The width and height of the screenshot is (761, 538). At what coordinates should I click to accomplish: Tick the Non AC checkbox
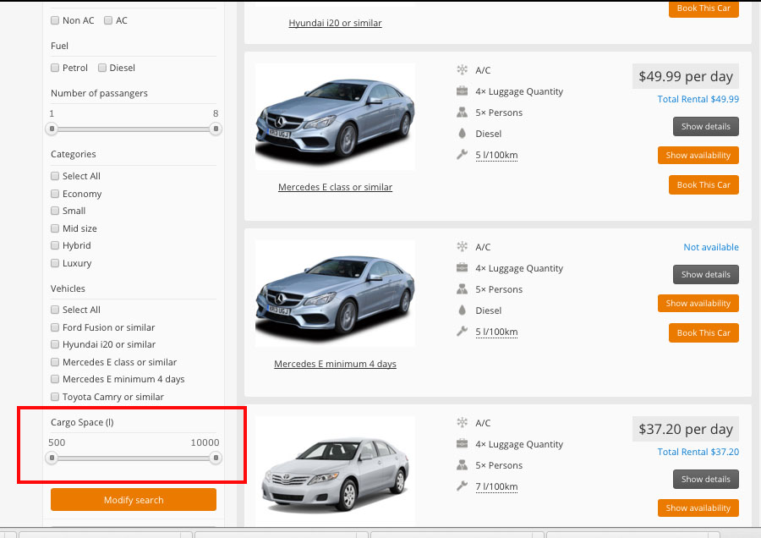pyautogui.click(x=55, y=20)
